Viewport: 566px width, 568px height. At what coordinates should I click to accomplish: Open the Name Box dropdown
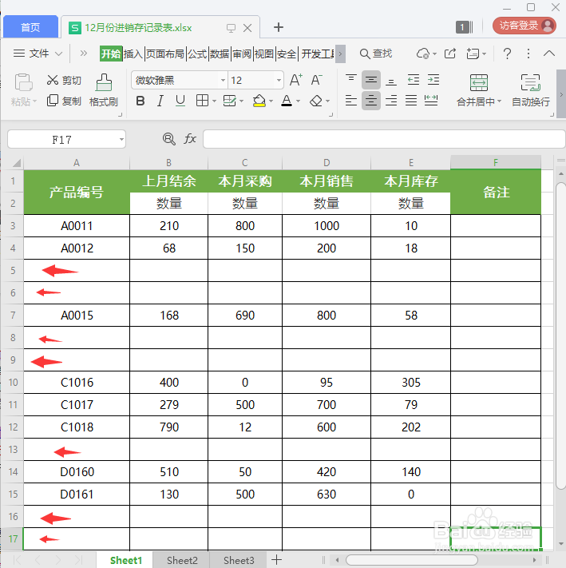121,140
